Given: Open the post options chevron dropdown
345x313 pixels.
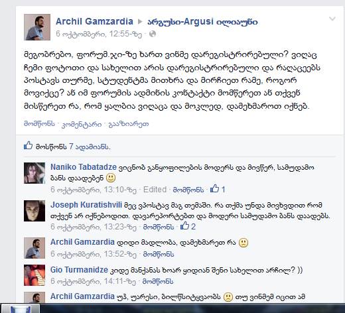Looking at the screenshot, I should point(332,19).
